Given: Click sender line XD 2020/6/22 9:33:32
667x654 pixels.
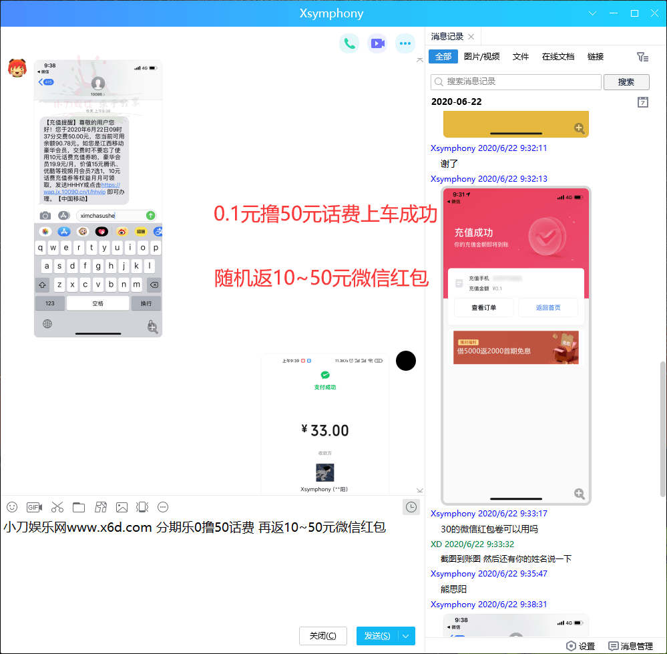Looking at the screenshot, I should pyautogui.click(x=472, y=544).
